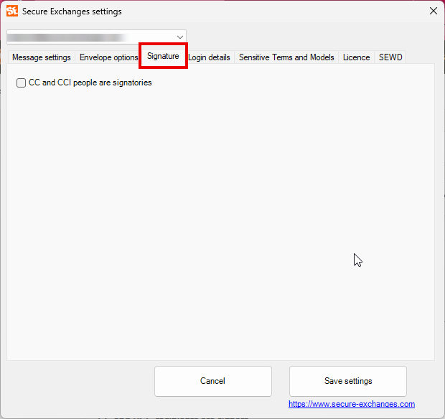The height and width of the screenshot is (419, 445).
Task: Click the Cancel button
Action: click(x=213, y=381)
